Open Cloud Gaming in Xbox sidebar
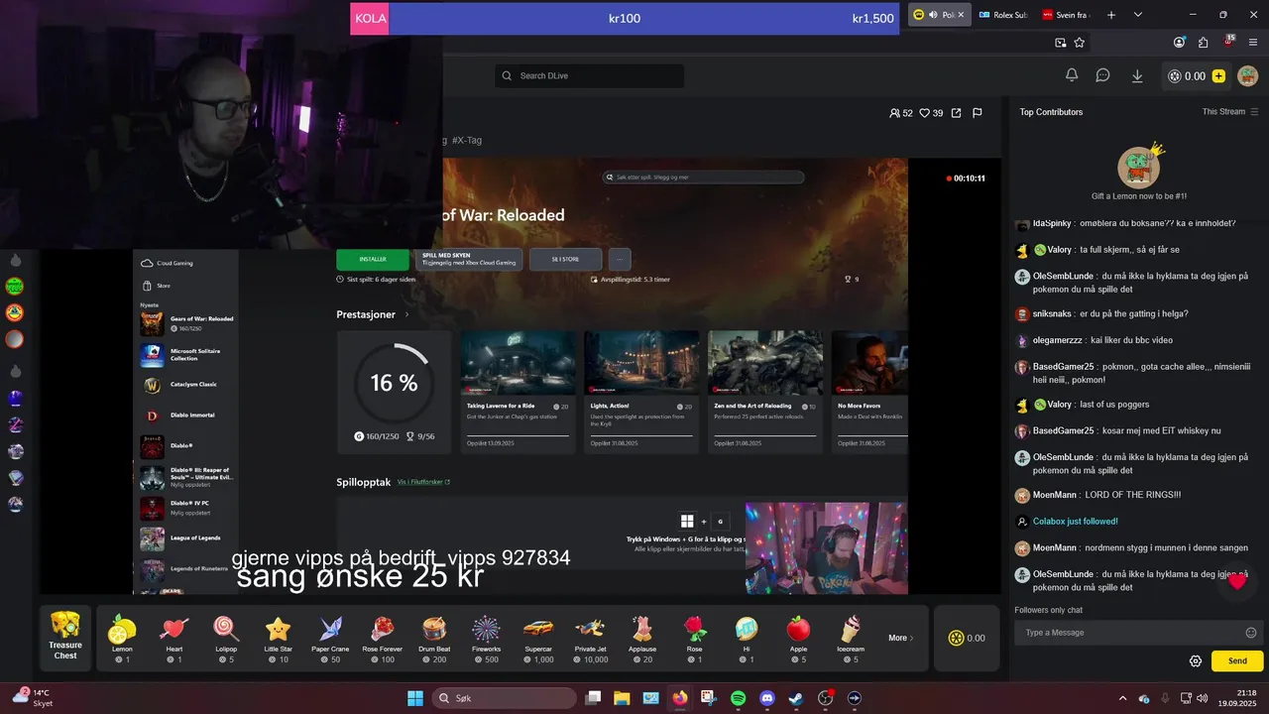The height and width of the screenshot is (714, 1269). (168, 263)
